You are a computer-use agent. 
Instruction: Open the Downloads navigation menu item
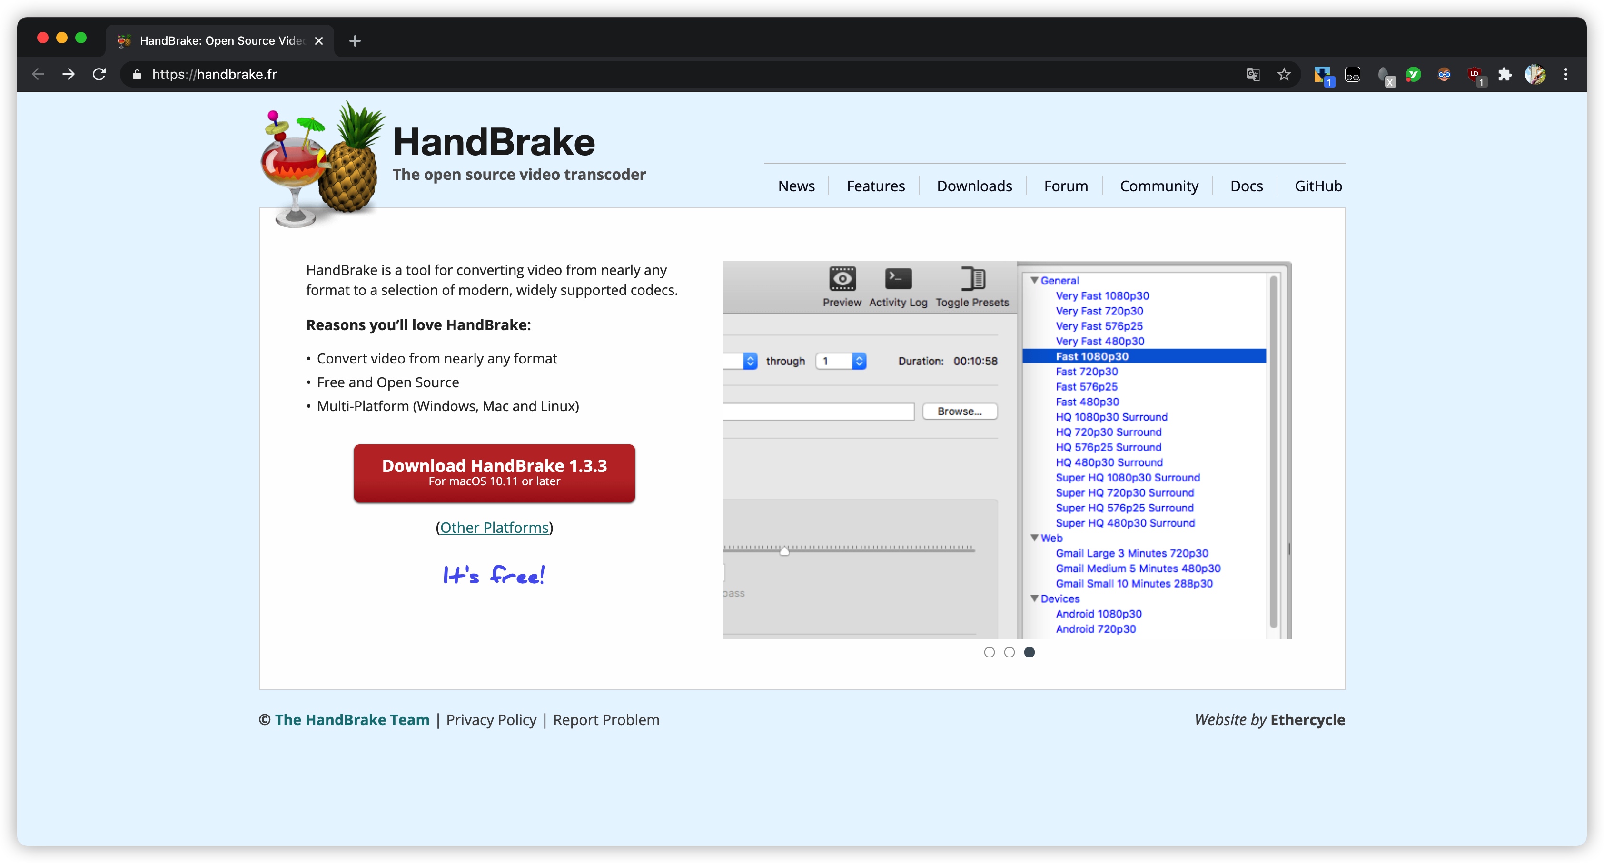pos(974,186)
